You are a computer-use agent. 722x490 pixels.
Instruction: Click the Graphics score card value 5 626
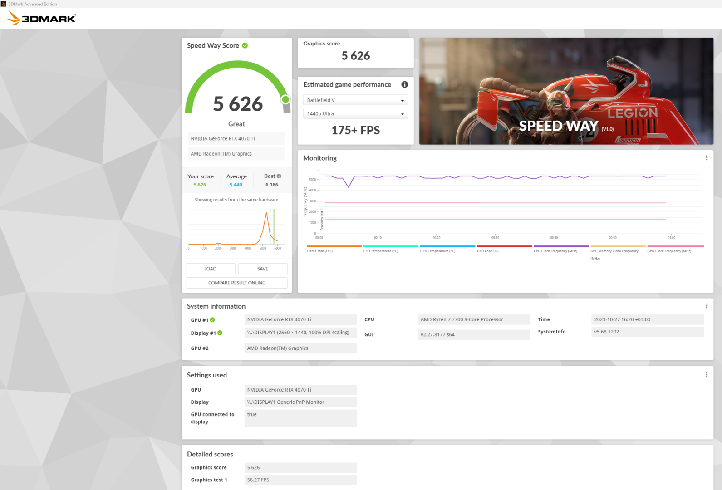click(x=356, y=56)
